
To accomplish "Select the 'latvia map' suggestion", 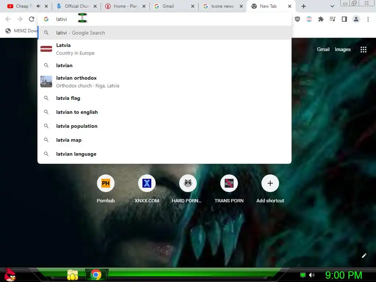I will click(164, 140).
